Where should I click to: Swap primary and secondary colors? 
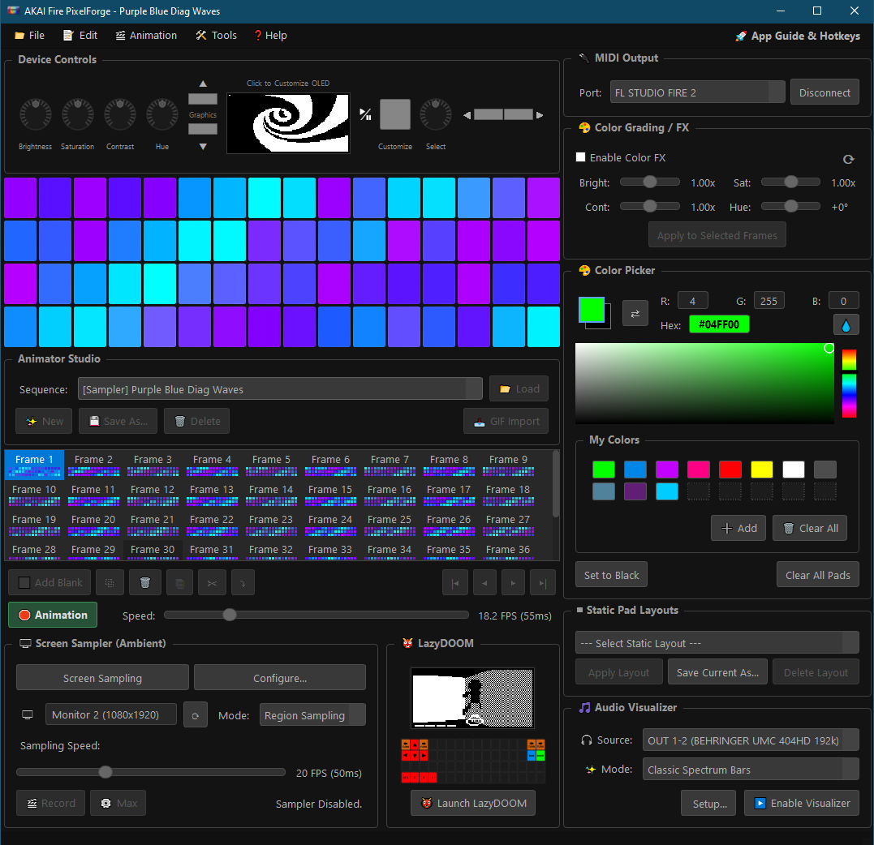(635, 314)
